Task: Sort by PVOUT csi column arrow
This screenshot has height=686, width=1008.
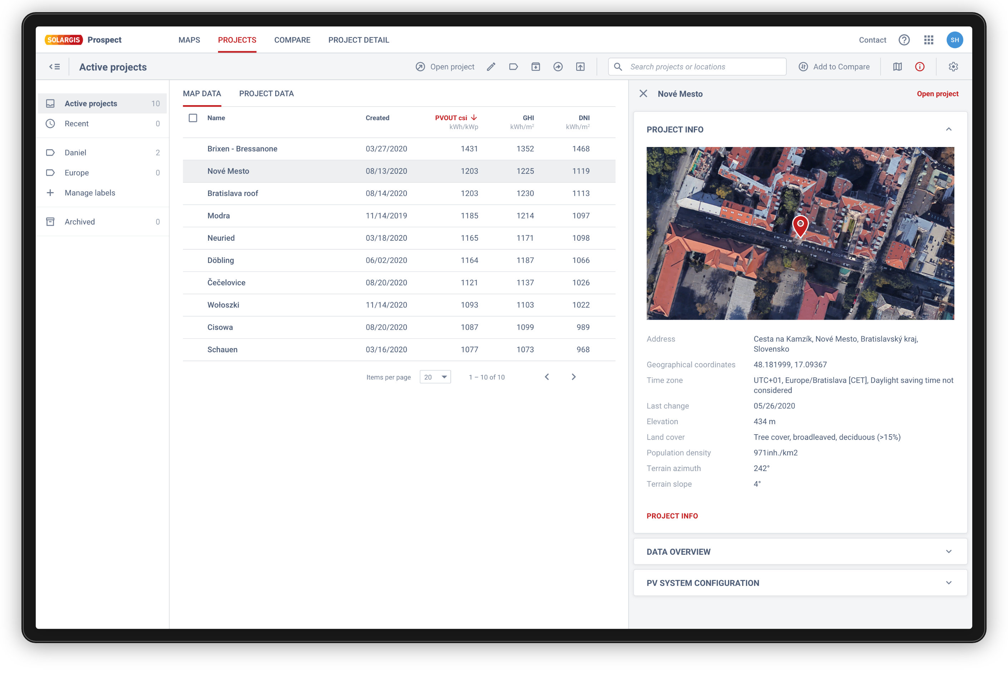Action: tap(474, 118)
